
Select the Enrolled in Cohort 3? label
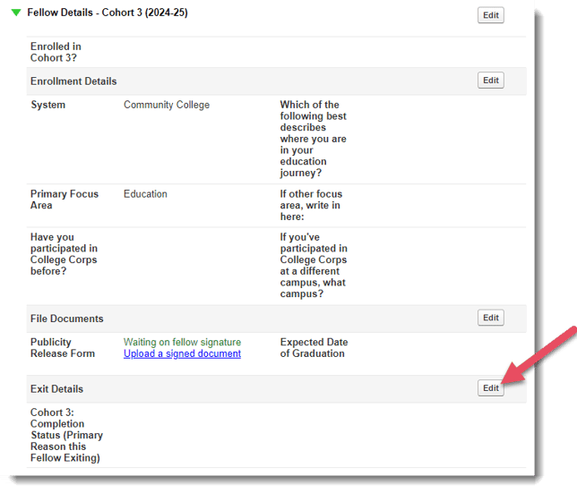click(56, 52)
